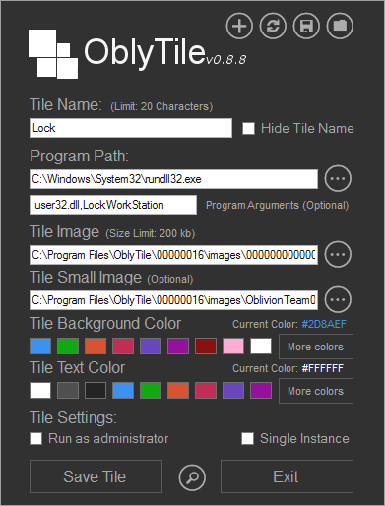Select blue tile background color swatch
The image size is (385, 506).
(x=40, y=347)
